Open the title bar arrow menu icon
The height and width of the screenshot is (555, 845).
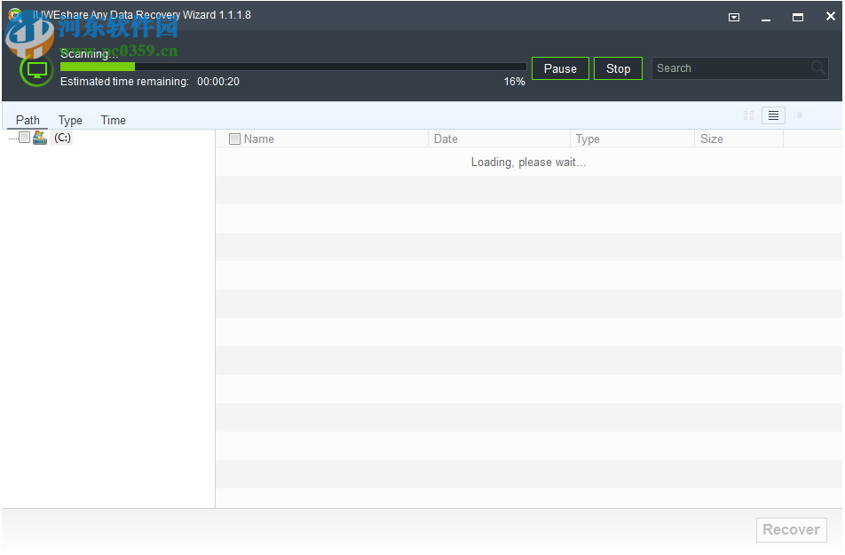734,17
